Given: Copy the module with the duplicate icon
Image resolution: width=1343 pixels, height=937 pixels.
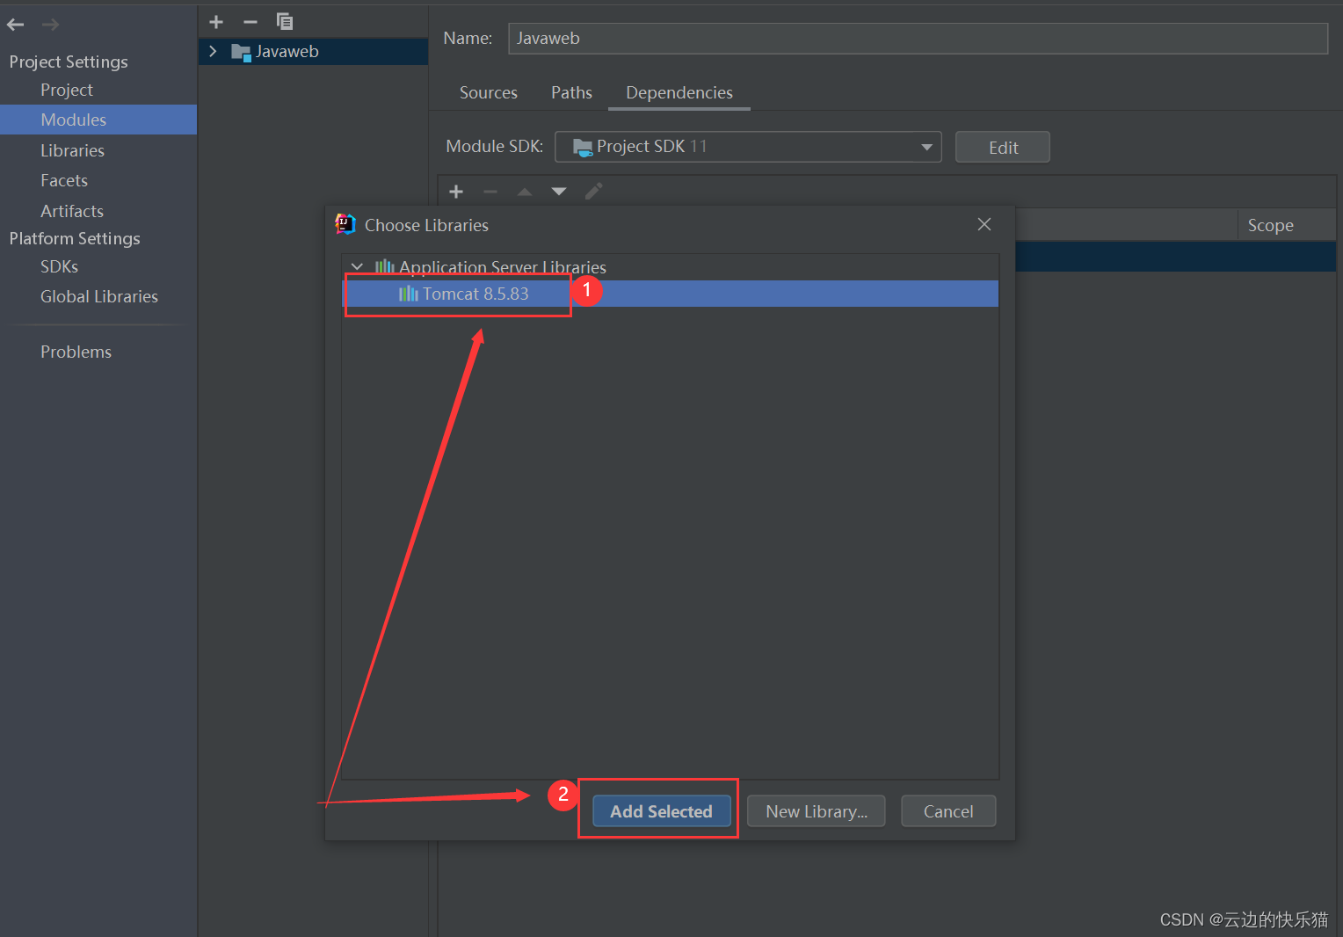Looking at the screenshot, I should (285, 21).
